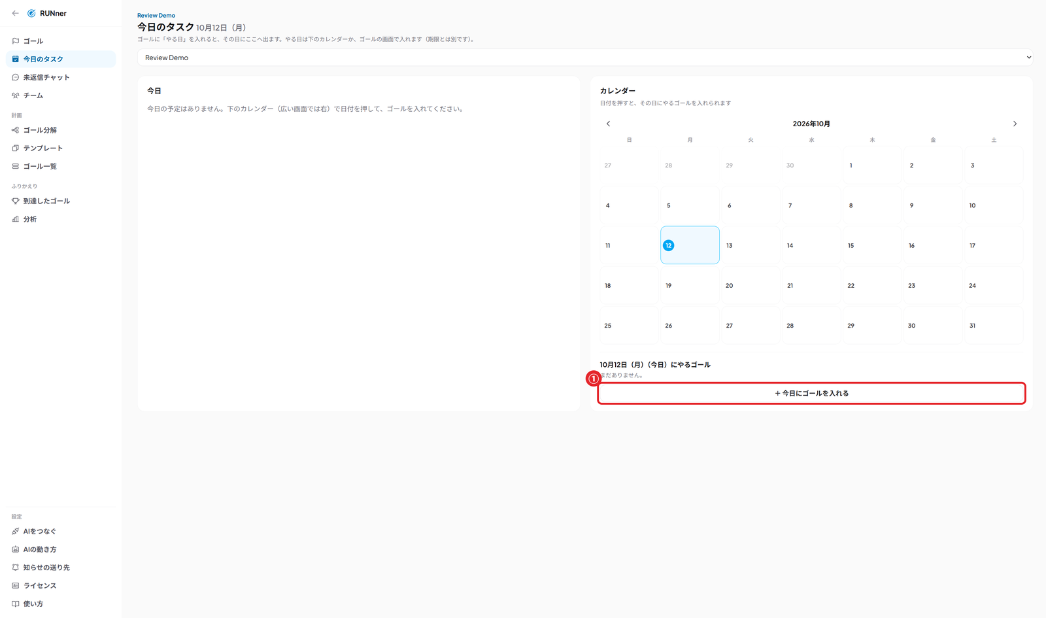The image size is (1046, 618).
Task: Open 分析 in the sidebar
Action: tap(61, 219)
